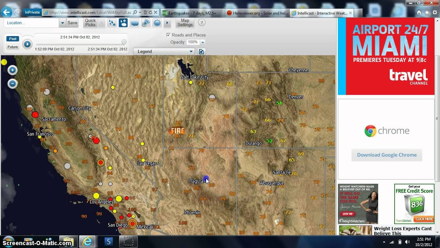The image size is (440, 248).
Task: Open the browser Tools gear icon
Action: coord(435,12)
